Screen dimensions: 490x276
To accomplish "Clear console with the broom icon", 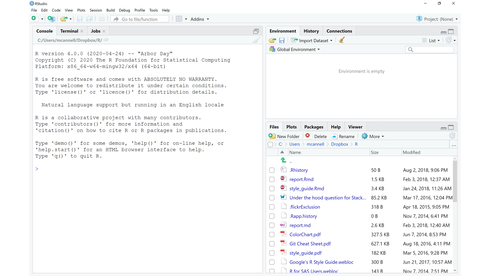I will (256, 40).
